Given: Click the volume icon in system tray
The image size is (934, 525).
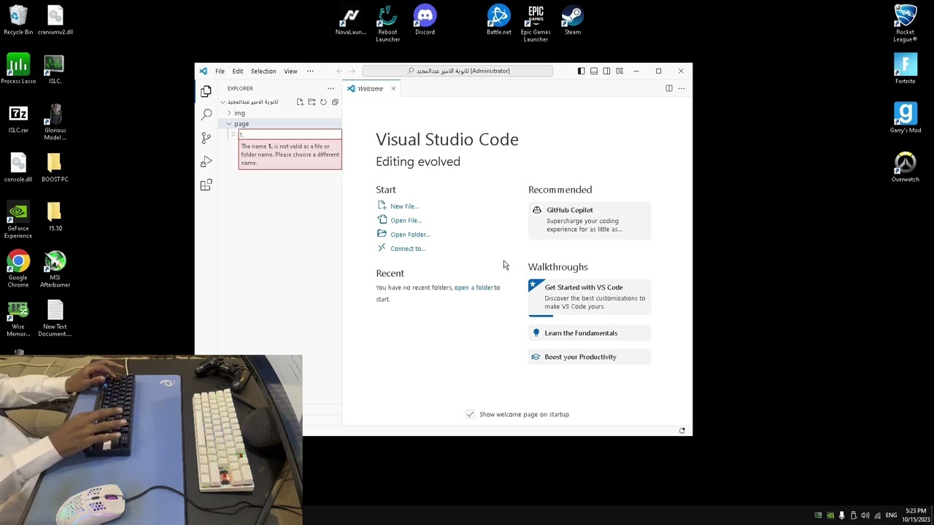Looking at the screenshot, I should (x=865, y=516).
